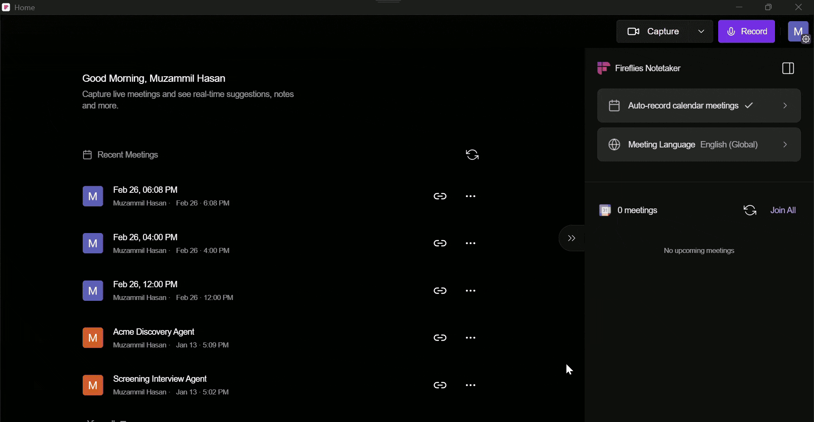The image size is (814, 422).
Task: Toggle Auto-record calendar meetings setting
Action: point(698,105)
